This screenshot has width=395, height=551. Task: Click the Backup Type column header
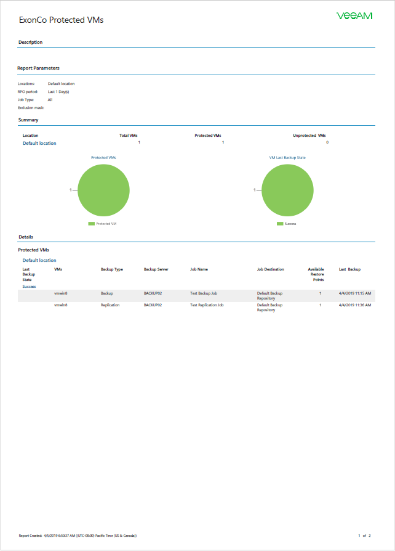pos(112,269)
